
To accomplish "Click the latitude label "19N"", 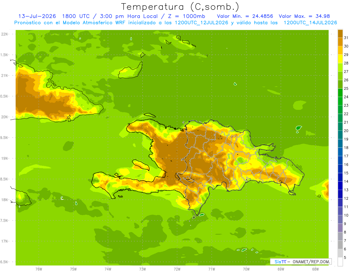I will pos(5,158).
